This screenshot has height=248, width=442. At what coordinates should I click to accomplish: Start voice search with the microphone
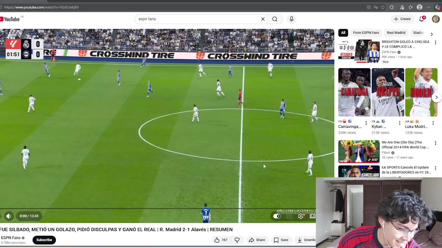tap(291, 19)
